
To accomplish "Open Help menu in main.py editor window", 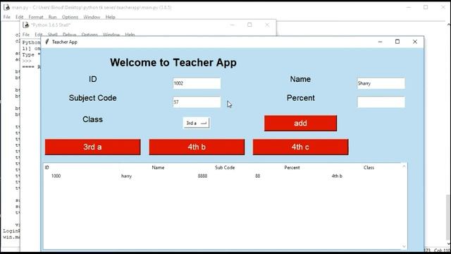I will (x=110, y=17).
